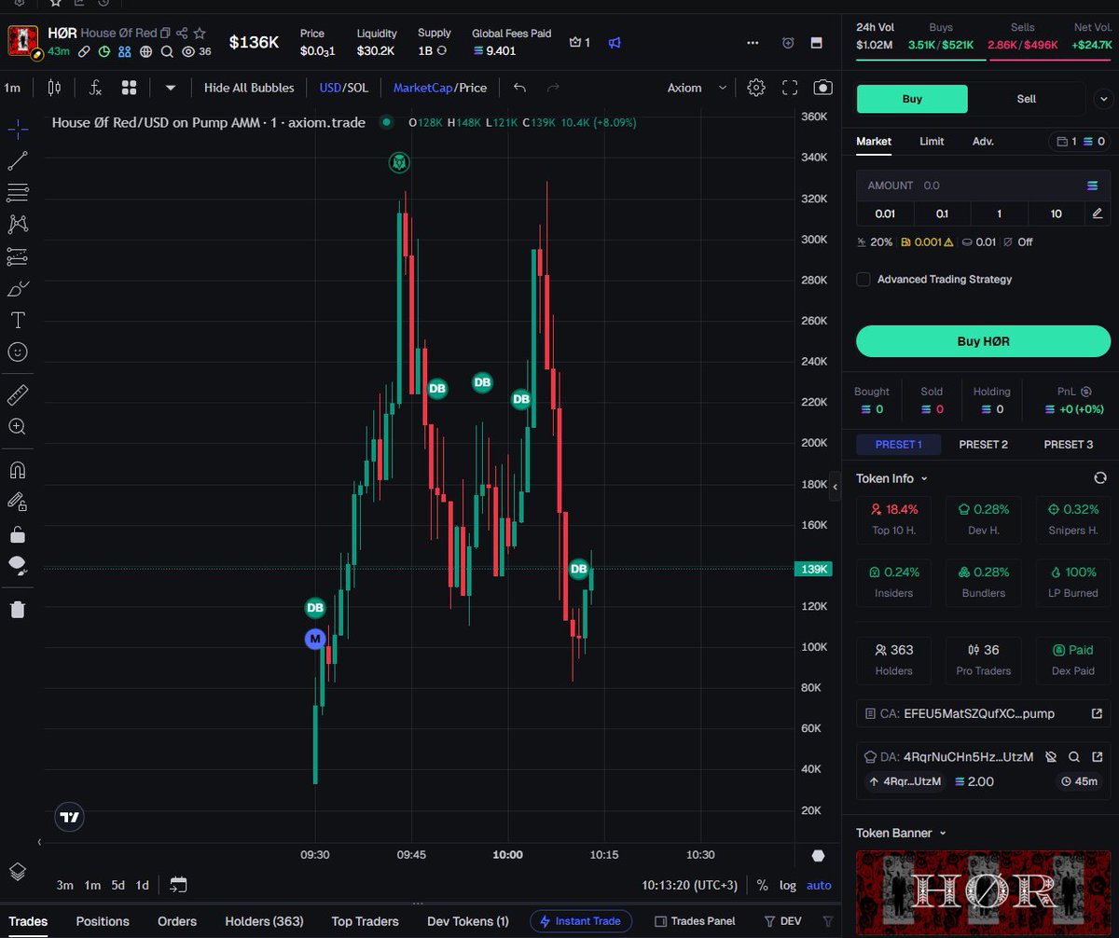Toggle magnet mode snapping
Screen dimensions: 1119x938
18,469
